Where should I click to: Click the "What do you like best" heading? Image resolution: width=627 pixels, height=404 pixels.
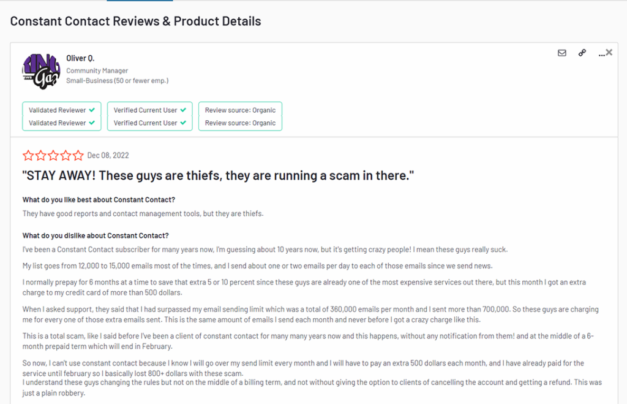pyautogui.click(x=99, y=200)
